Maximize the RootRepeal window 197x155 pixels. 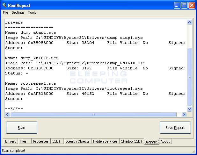point(184,5)
